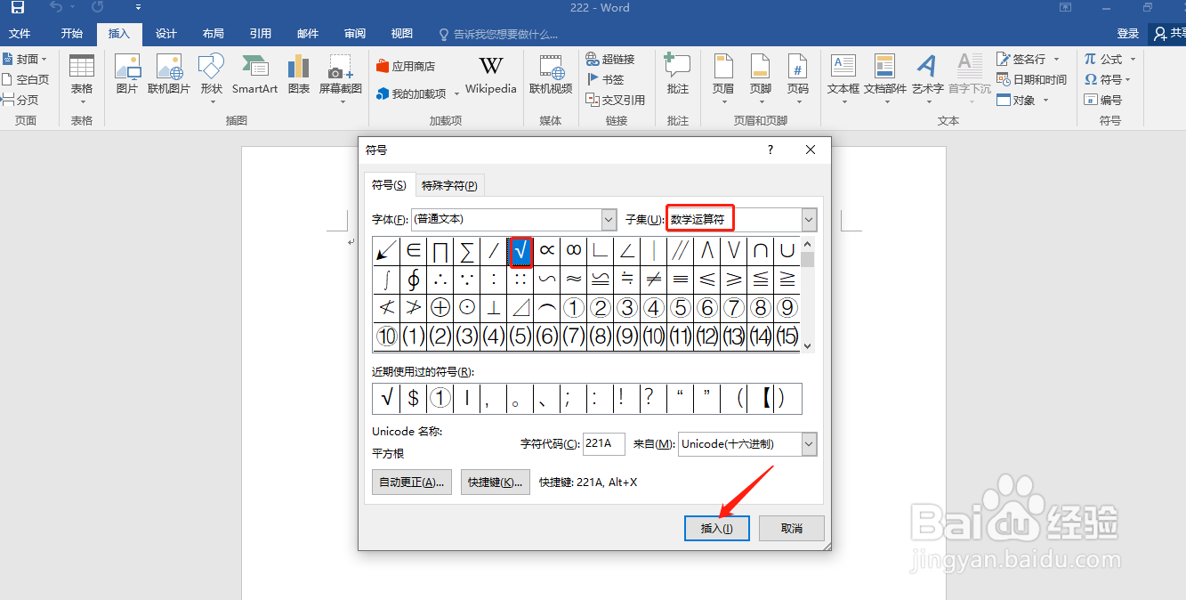Open WordArt (艺术字) gallery
The image size is (1186, 600).
click(928, 78)
